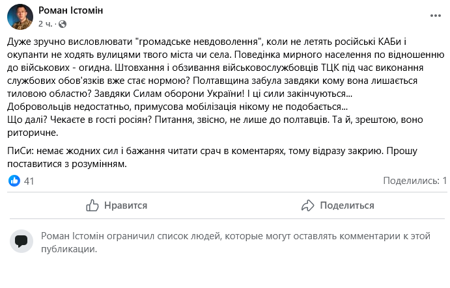The image size is (450, 288).
Task: Open the 'Поделились: 1' shares count
Action: coord(415,181)
